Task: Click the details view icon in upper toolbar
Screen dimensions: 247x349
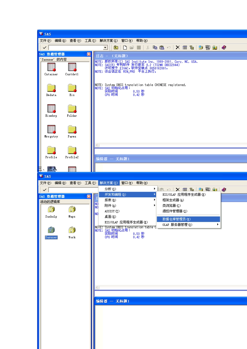Action: pyautogui.click(x=185, y=48)
